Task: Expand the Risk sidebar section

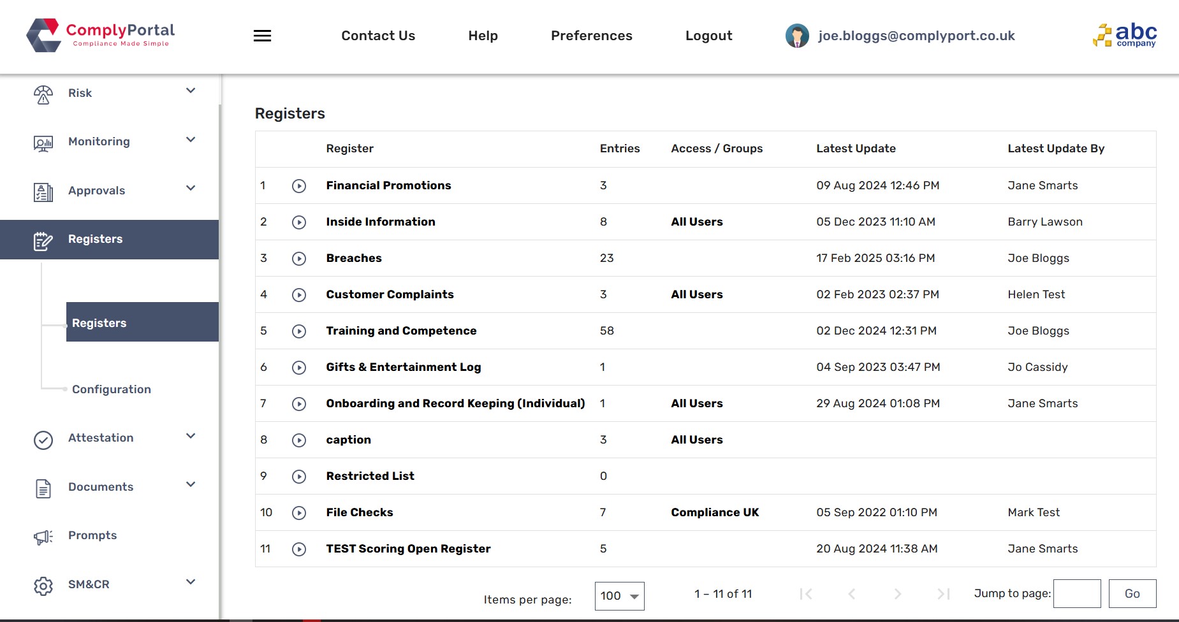Action: [190, 91]
